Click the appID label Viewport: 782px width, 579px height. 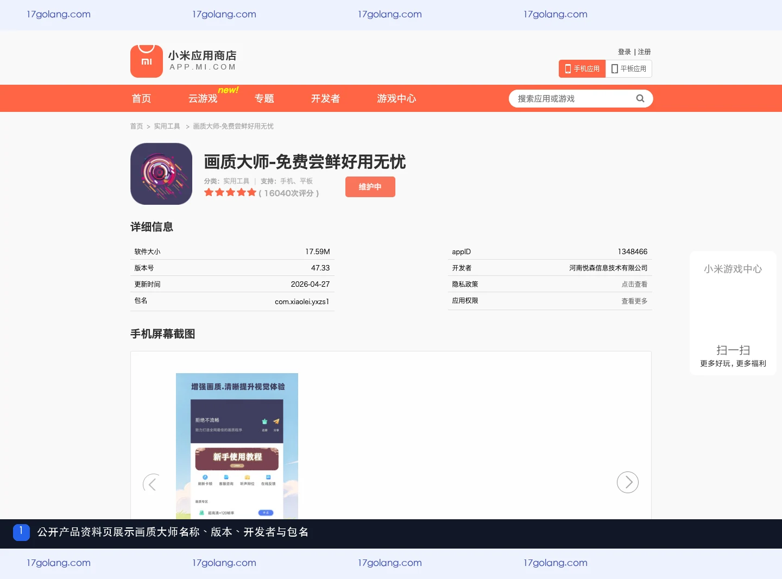click(462, 251)
